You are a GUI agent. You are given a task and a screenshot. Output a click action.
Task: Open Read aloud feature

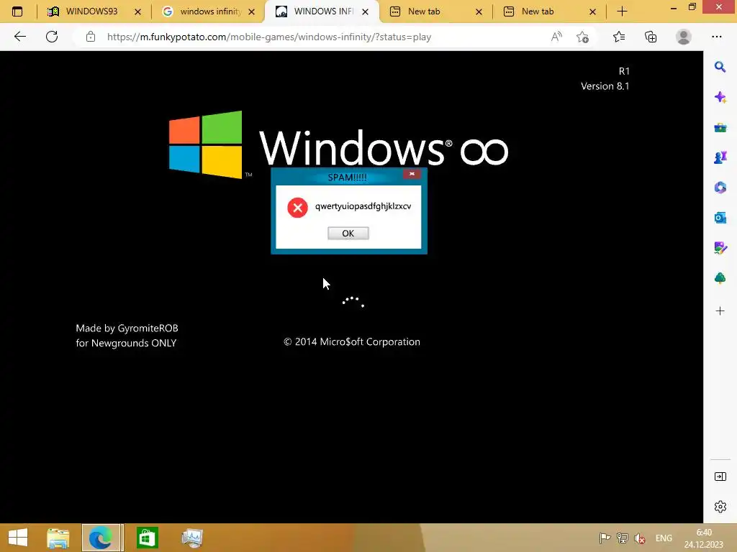coord(556,37)
